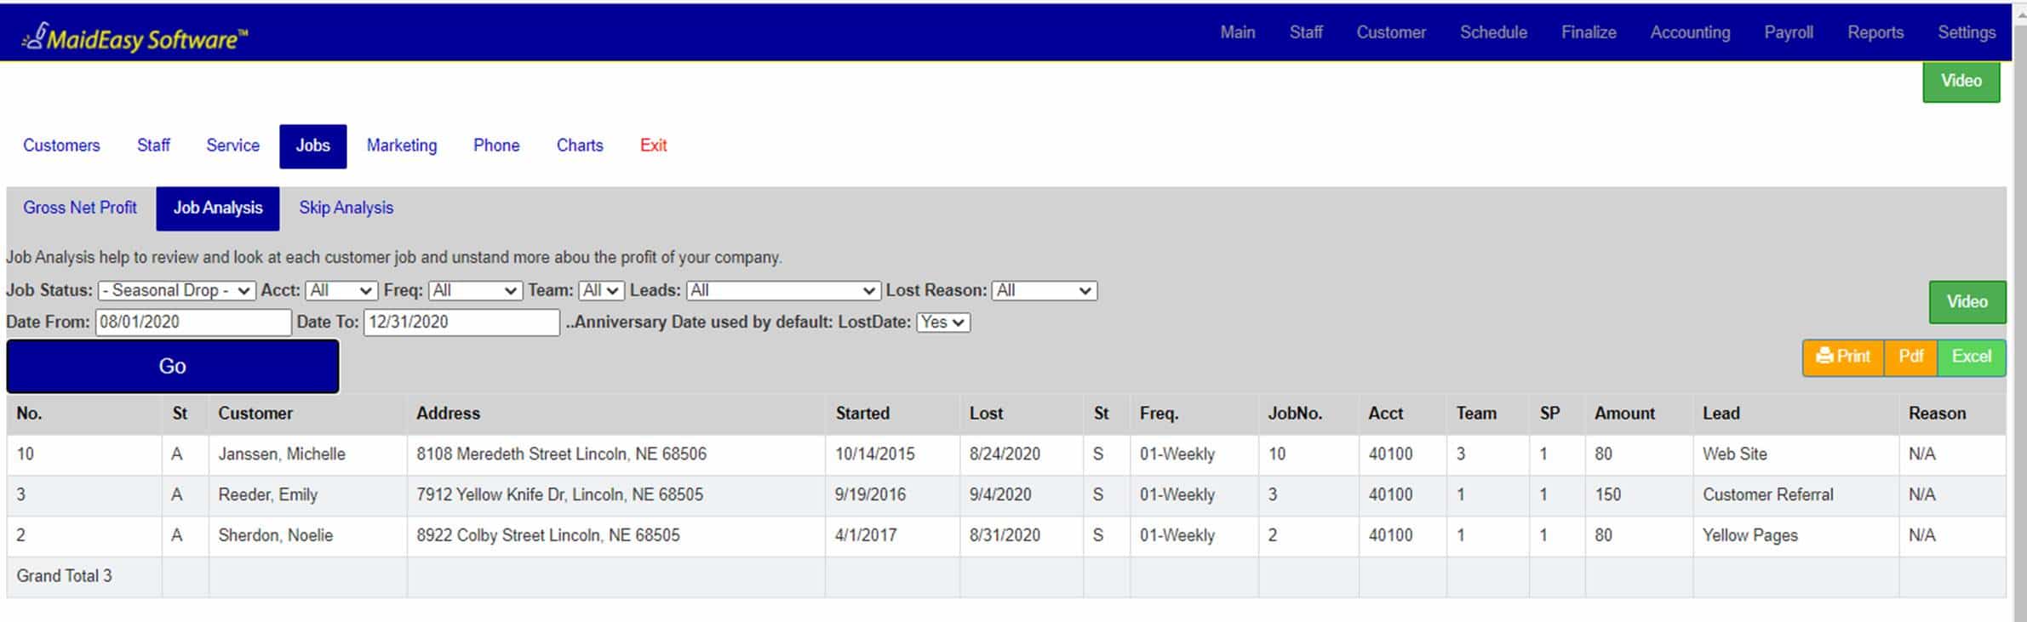Open the Accounting menu

tap(1690, 32)
